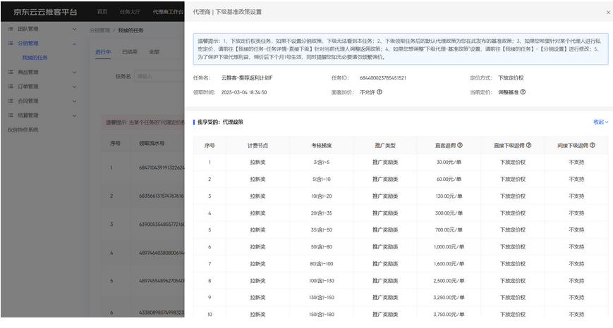This screenshot has width=613, height=328.
Task: Collapse the 分销管理 chevron
Action: [x=74, y=44]
